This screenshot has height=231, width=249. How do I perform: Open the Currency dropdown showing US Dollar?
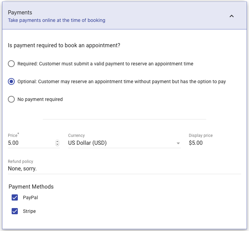tap(124, 143)
